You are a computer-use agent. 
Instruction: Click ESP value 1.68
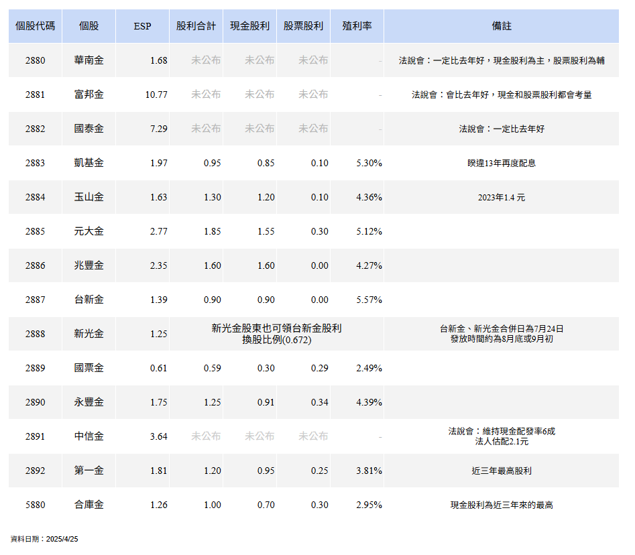159,61
